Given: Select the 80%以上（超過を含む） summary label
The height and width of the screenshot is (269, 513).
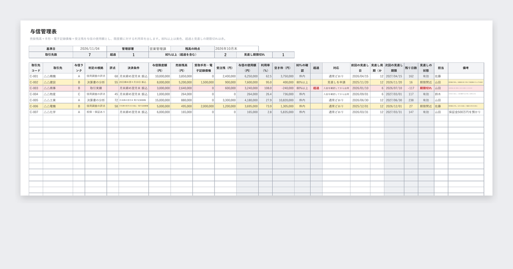Looking at the screenshot, I should point(182,55).
